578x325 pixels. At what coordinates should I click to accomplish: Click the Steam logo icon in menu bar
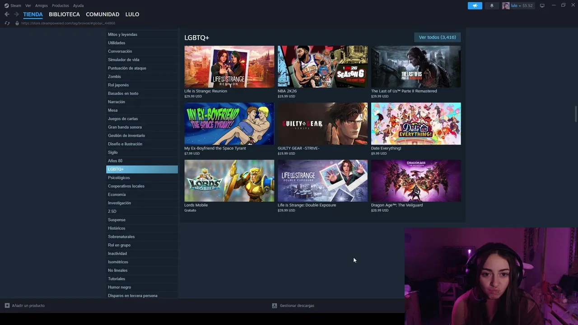click(6, 5)
